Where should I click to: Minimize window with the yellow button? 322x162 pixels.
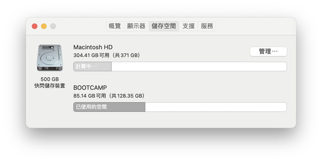44,26
